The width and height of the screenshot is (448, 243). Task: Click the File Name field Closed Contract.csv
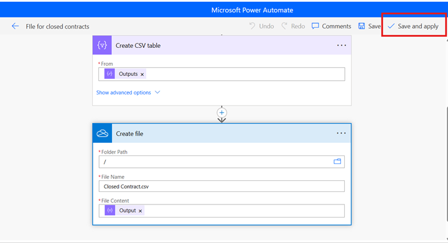222,186
